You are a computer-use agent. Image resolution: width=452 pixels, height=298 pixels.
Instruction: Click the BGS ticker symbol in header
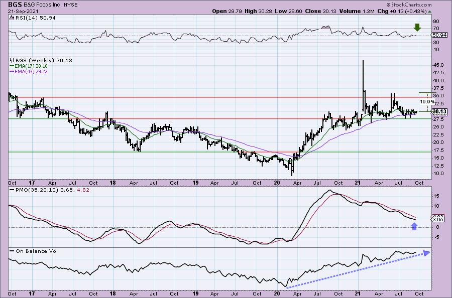[x=15, y=5]
